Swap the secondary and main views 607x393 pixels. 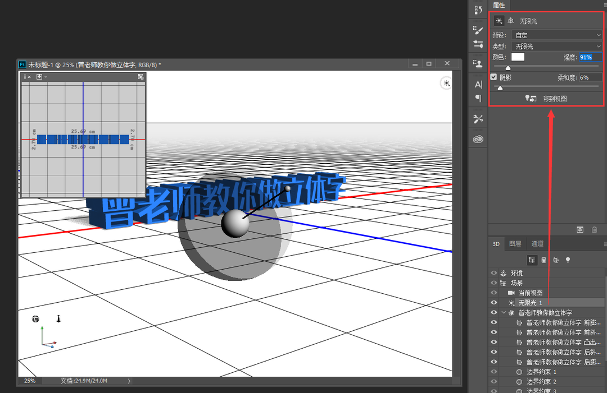point(141,77)
